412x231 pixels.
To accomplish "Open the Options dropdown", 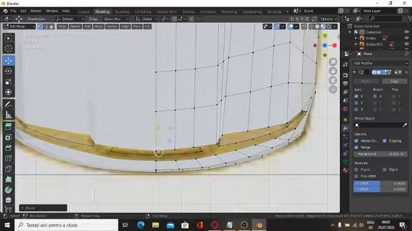I will click(x=328, y=19).
